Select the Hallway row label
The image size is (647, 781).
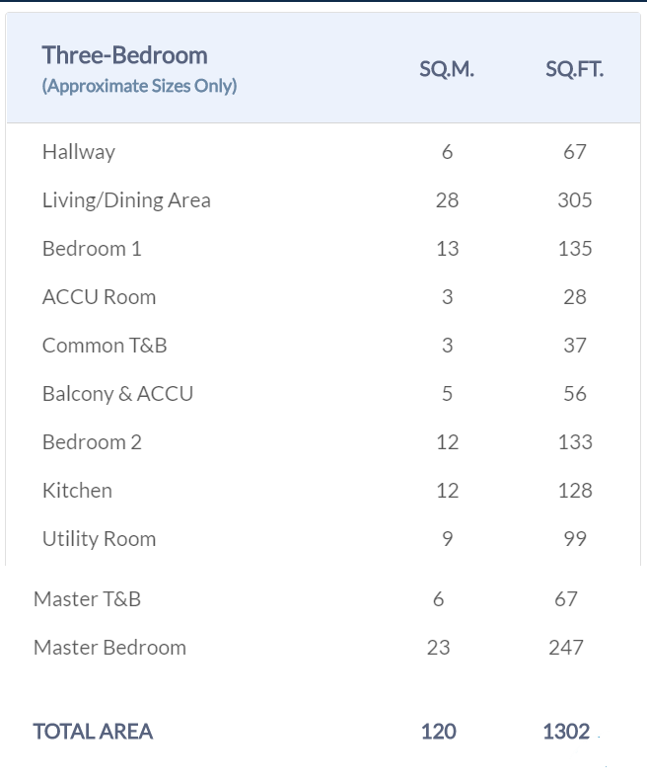79,151
